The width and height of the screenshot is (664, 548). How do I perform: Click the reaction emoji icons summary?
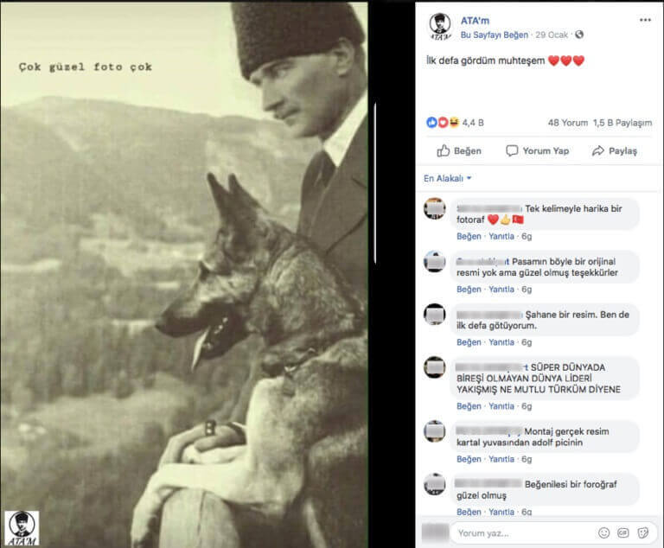click(443, 123)
